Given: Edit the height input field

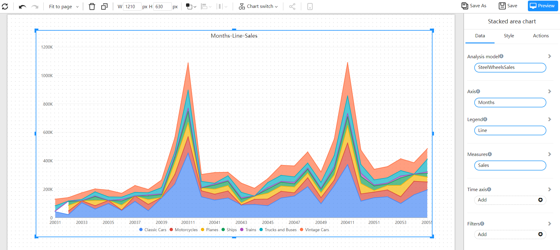Looking at the screenshot, I should 162,6.
